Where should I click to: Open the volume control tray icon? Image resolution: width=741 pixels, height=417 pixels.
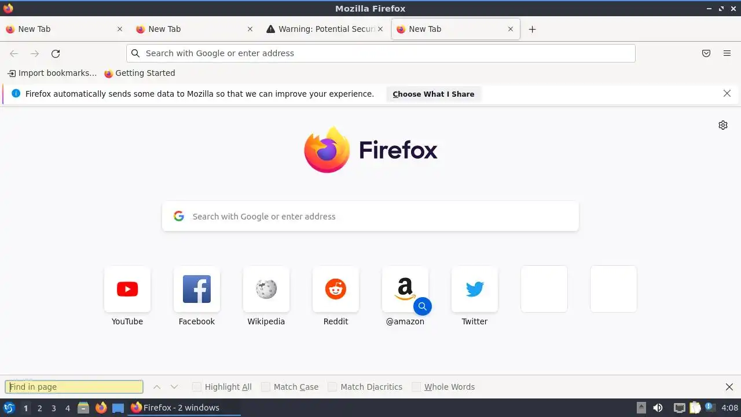click(x=658, y=408)
